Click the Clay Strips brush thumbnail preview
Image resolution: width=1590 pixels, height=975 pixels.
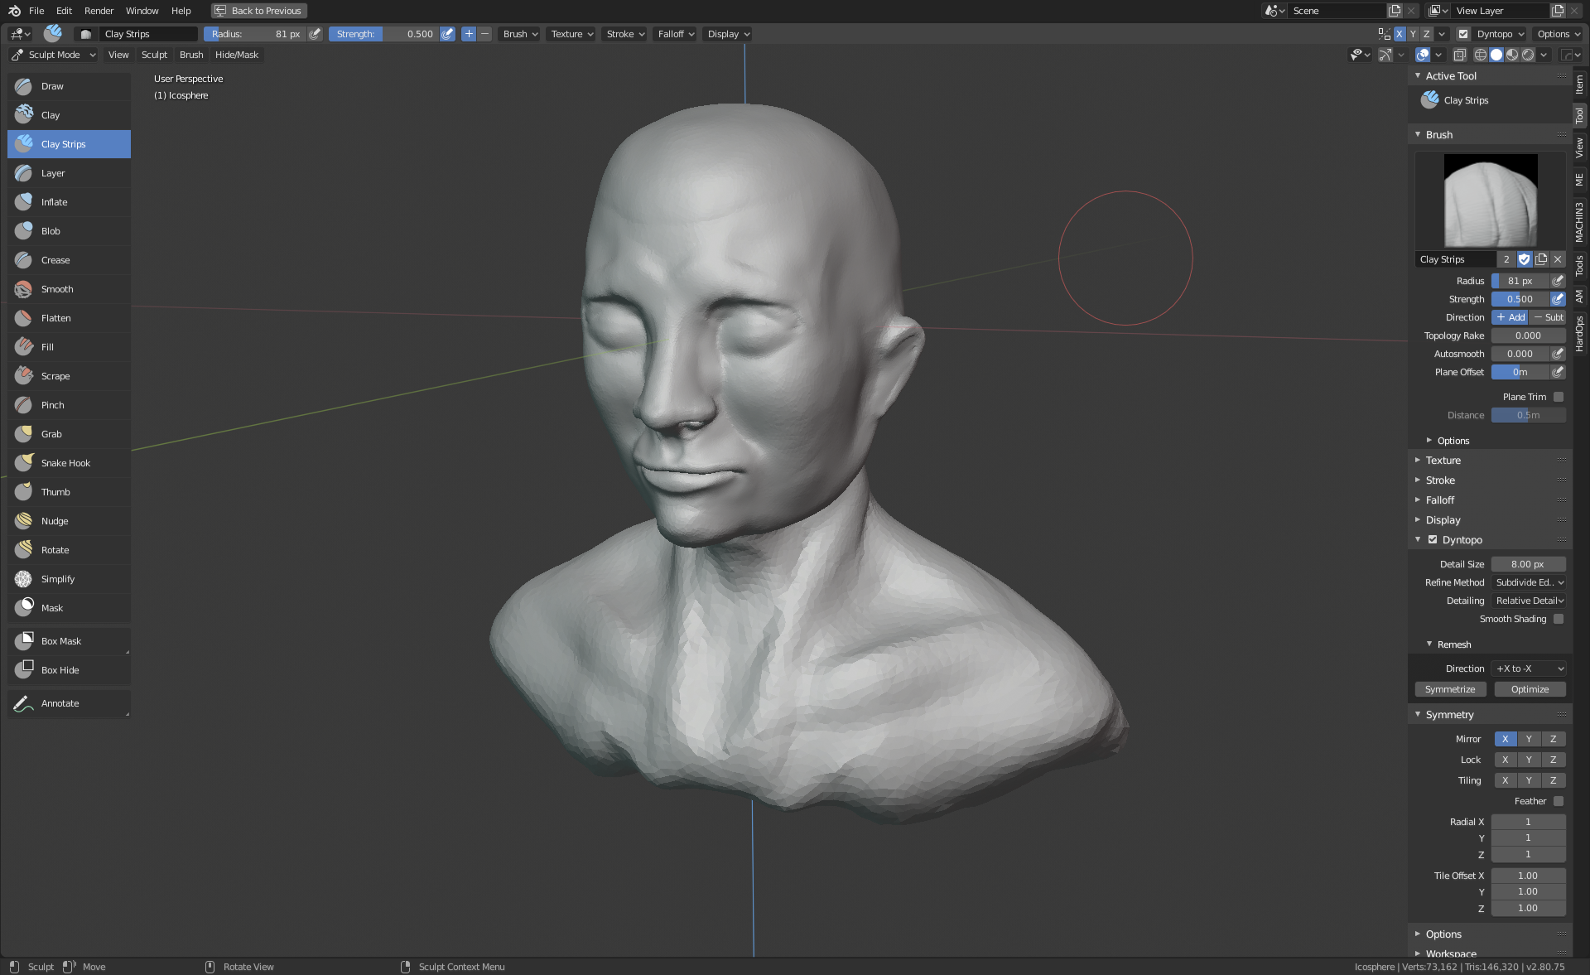[x=1491, y=200]
